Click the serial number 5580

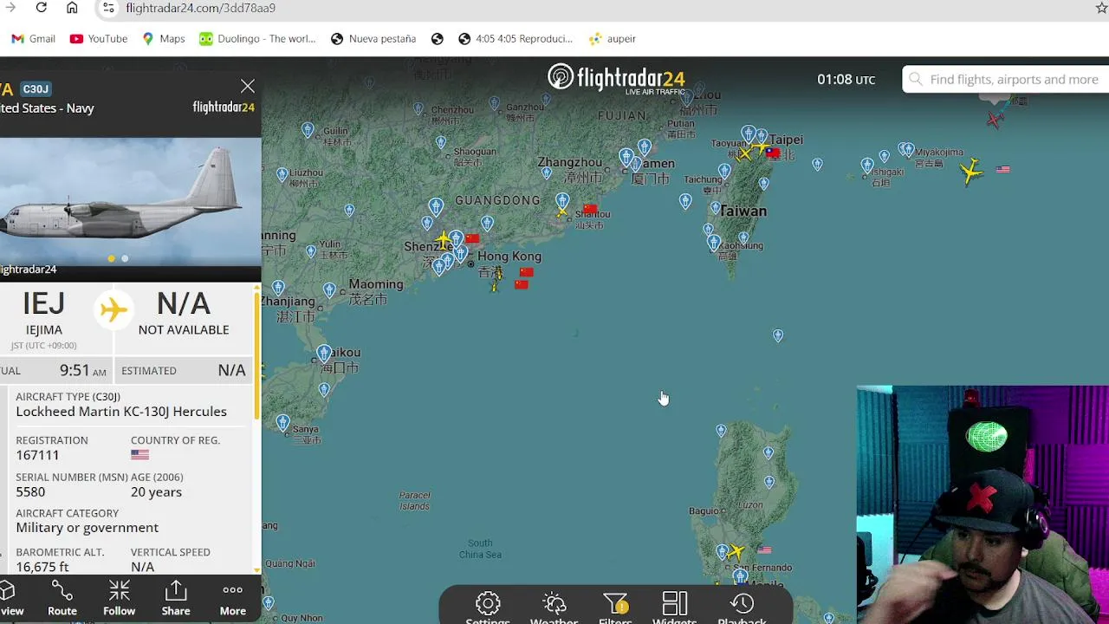tap(30, 491)
